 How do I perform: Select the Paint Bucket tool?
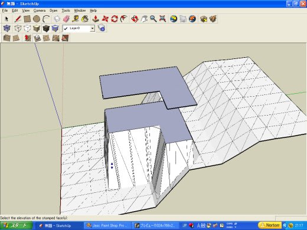pyautogui.click(x=85, y=19)
